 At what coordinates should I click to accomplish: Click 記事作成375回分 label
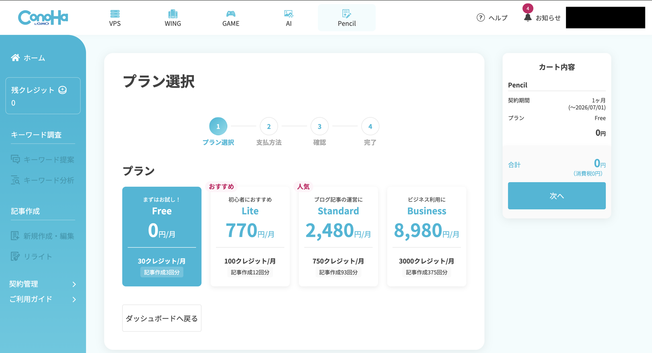pos(427,272)
